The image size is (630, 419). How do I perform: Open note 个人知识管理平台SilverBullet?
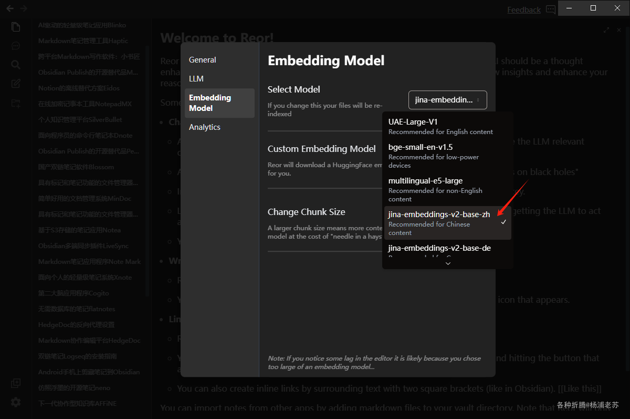pos(80,120)
